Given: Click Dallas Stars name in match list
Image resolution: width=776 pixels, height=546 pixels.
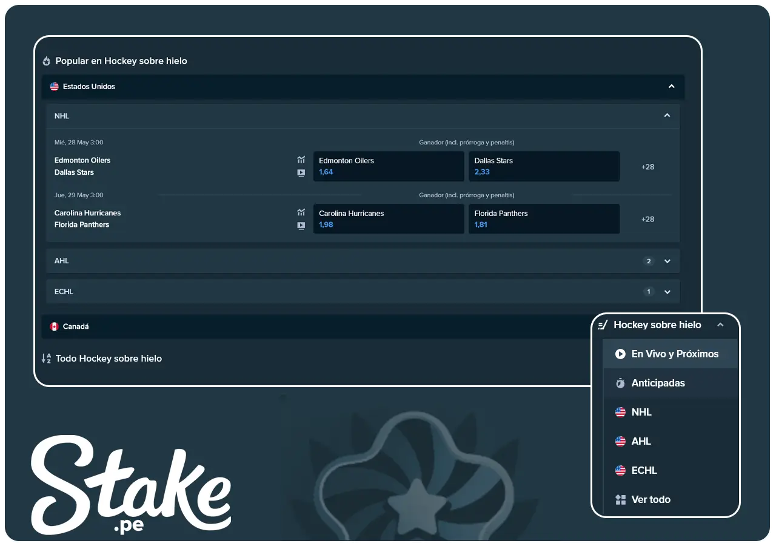Looking at the screenshot, I should click(x=74, y=172).
